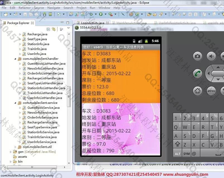
Task: Open the Navigate menu
Action: click(54, 8)
